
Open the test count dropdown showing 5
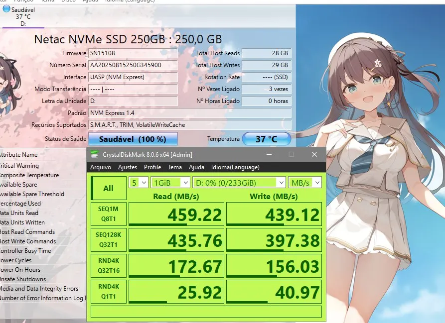point(139,183)
